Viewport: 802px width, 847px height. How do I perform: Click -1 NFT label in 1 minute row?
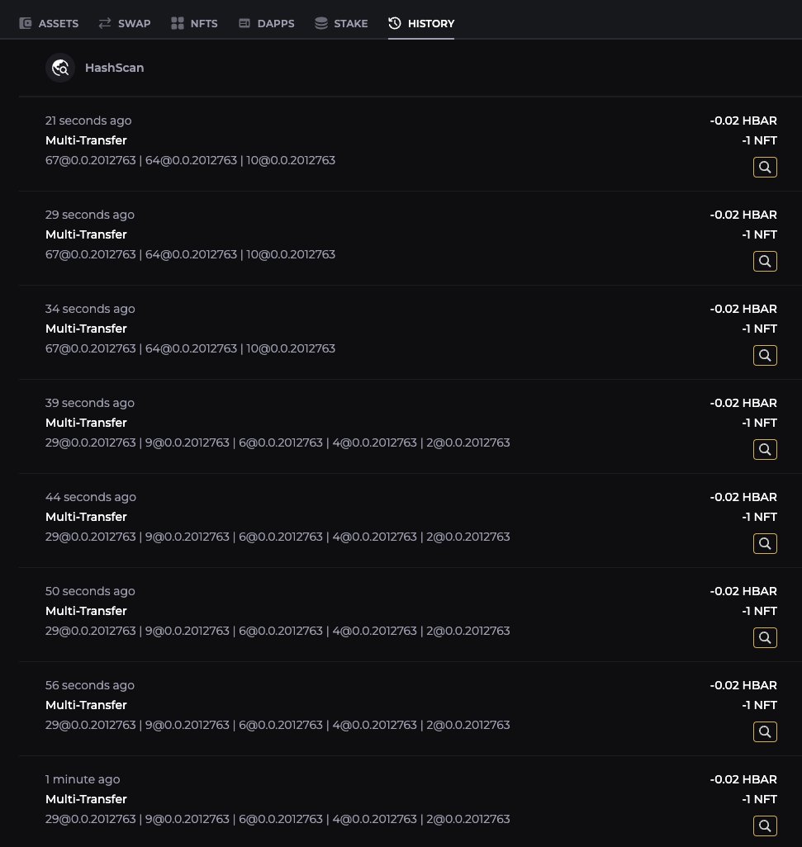(759, 799)
